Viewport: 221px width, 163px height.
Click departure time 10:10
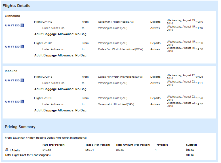point(199,22)
